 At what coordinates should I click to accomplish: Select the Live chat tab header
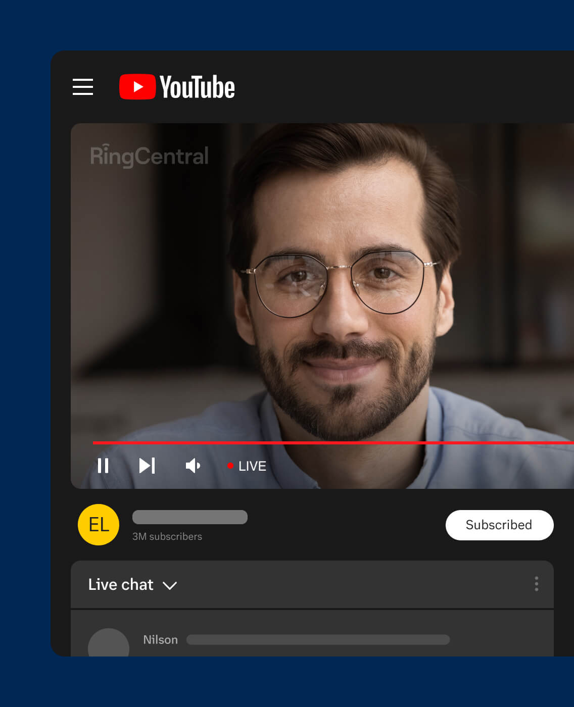tap(121, 584)
